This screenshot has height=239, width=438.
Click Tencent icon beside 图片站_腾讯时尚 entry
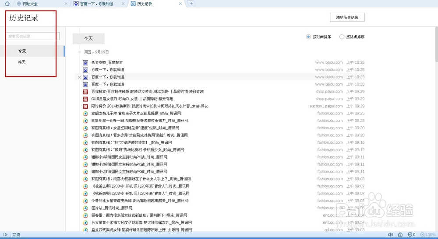[85, 208]
